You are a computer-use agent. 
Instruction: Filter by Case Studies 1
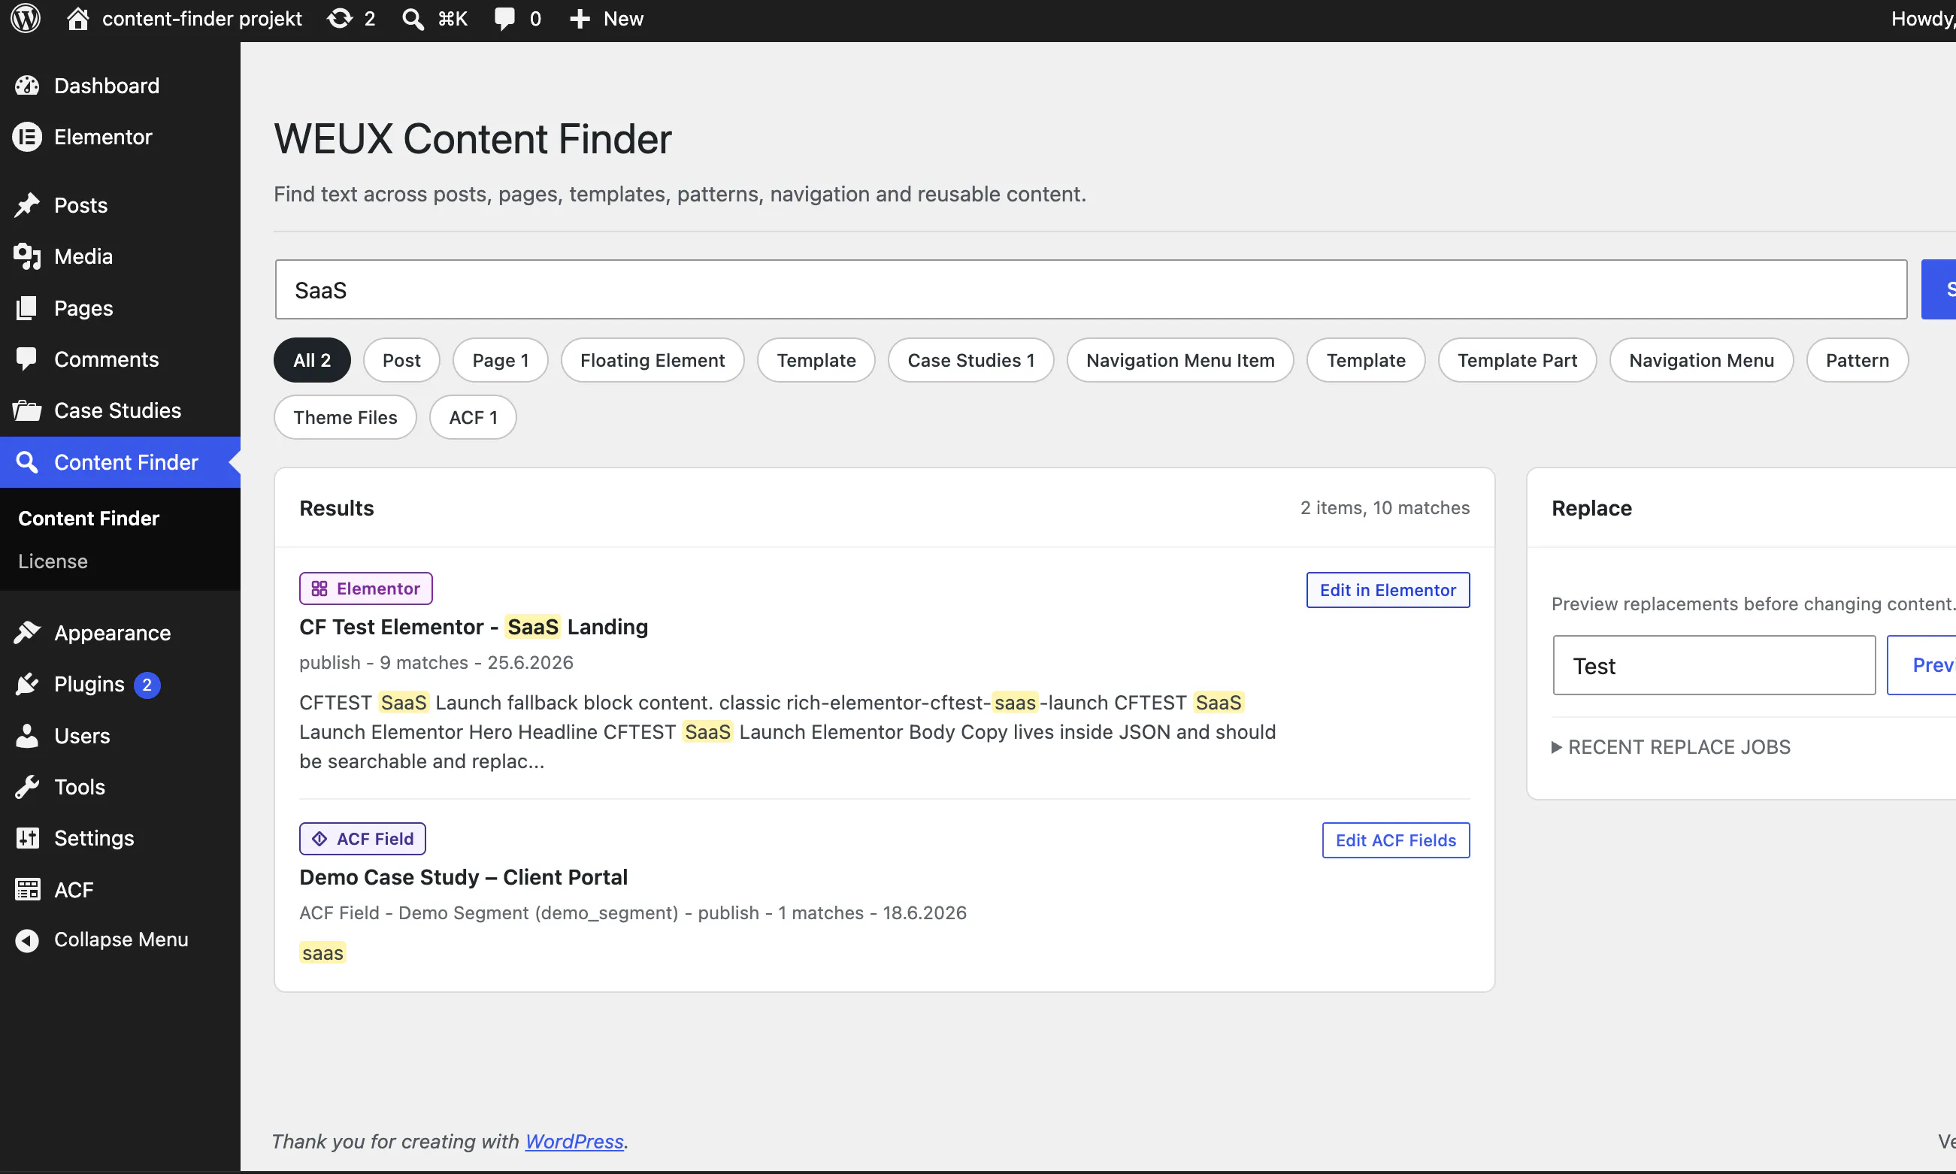click(971, 361)
